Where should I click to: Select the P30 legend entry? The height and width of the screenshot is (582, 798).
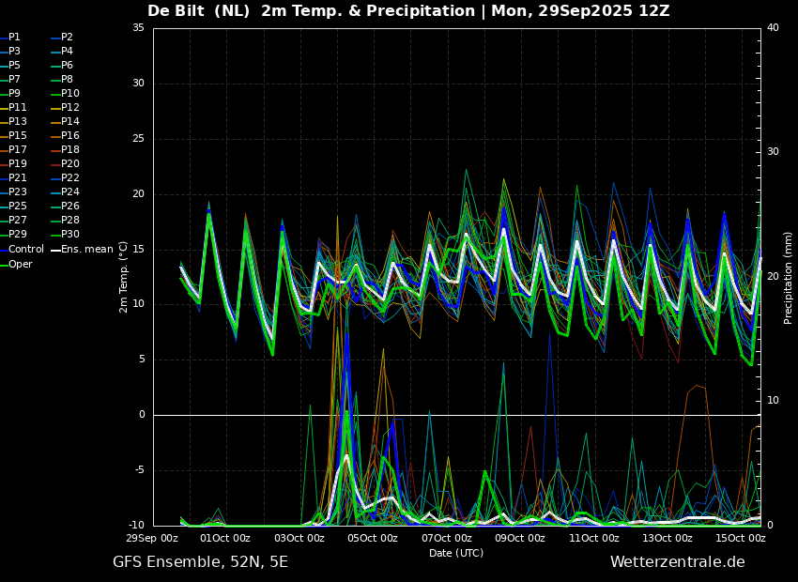[66, 234]
